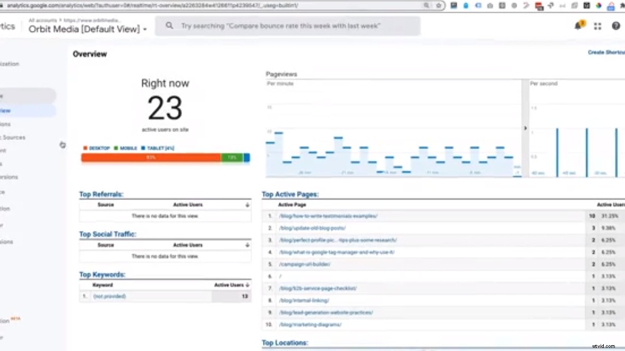
Task: Click the orange Desktop segment of the device bar
Action: pyautogui.click(x=150, y=157)
